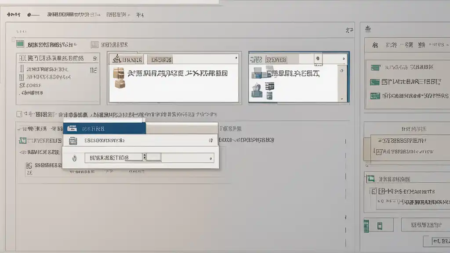Screen dimensions: 450x253
Task: Toggle the boxed mark in the beige right-side panel
Action: [378, 152]
